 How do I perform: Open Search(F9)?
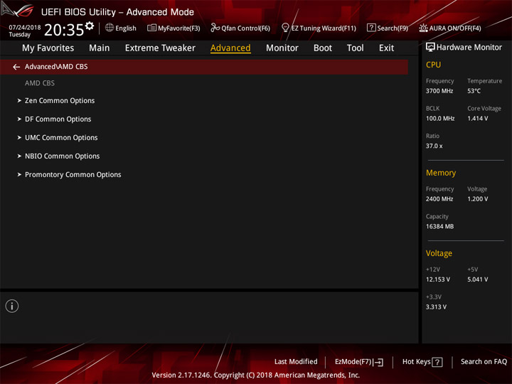coord(393,28)
